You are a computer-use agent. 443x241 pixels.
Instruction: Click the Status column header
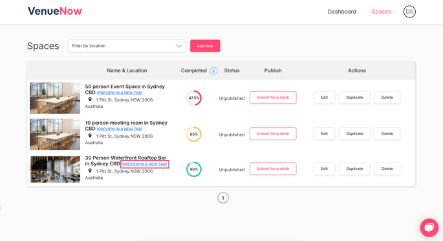click(x=232, y=70)
